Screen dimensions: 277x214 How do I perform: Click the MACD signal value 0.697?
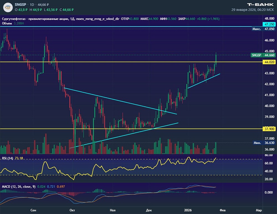click(x=61, y=187)
